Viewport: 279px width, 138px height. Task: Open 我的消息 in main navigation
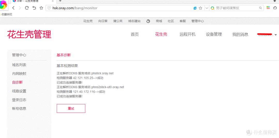click(240, 34)
